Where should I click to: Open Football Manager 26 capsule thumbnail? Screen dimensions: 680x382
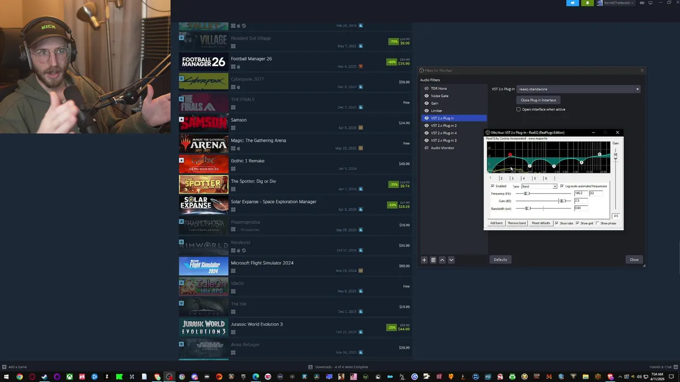pos(203,62)
